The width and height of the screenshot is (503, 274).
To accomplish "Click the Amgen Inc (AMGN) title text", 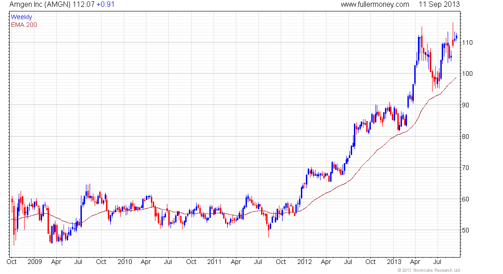I will click(40, 5).
